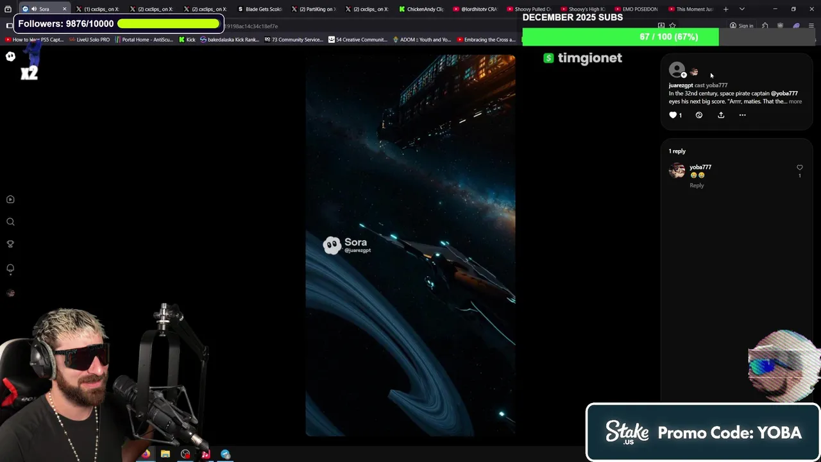Open the juarezgpt username link

click(681, 85)
